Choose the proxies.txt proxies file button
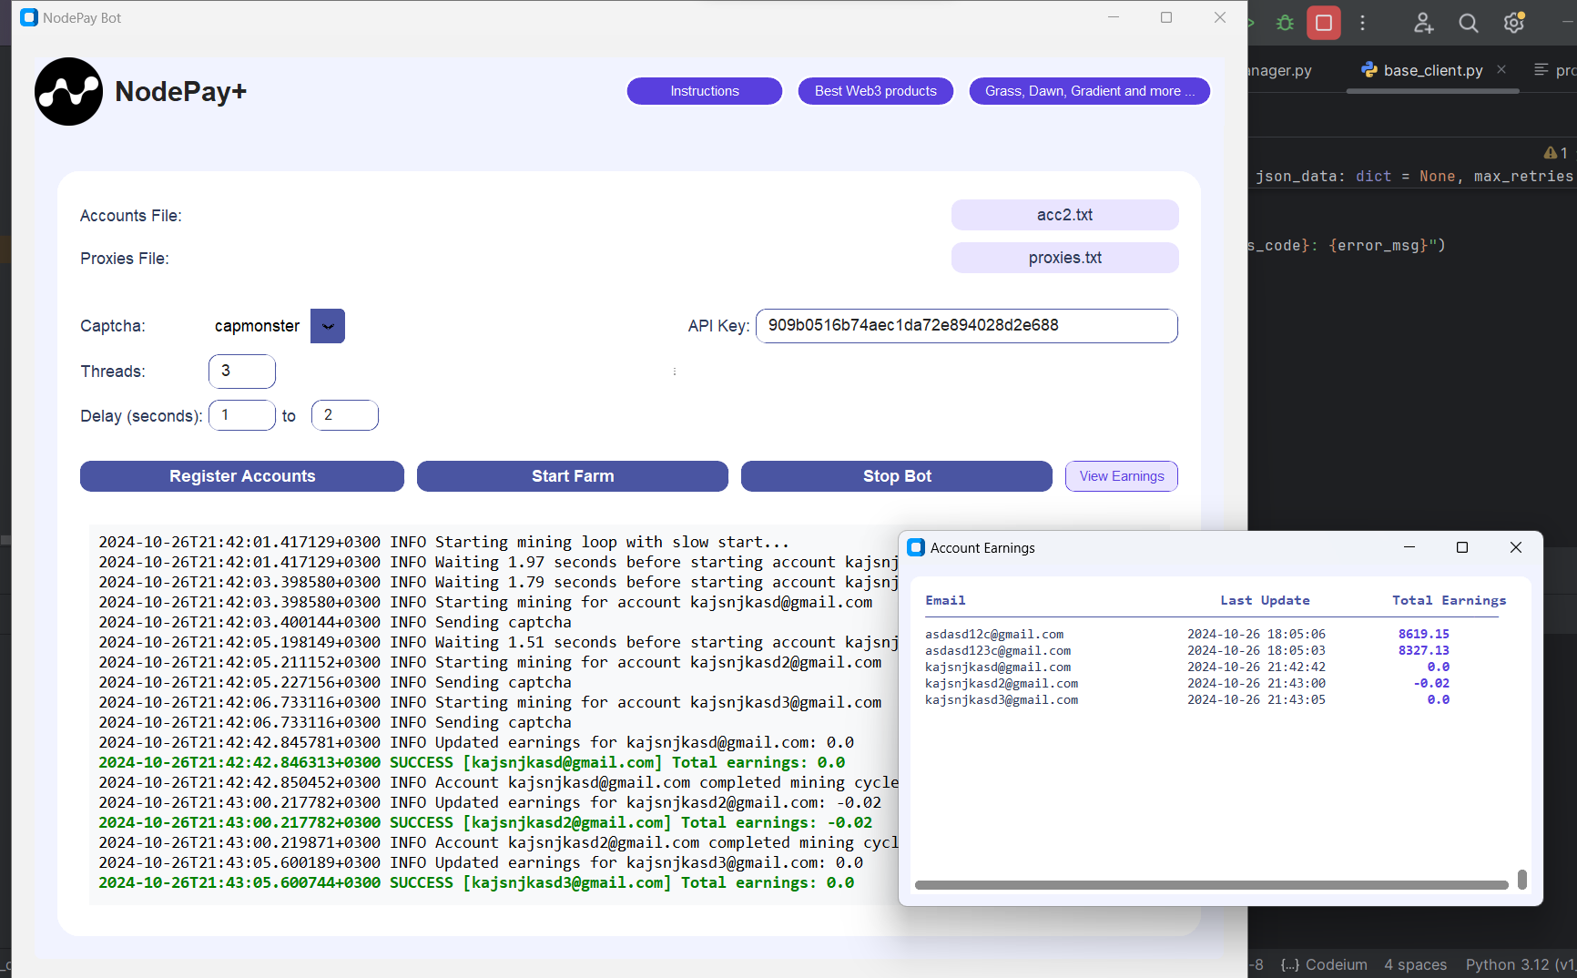The width and height of the screenshot is (1577, 978). click(1064, 258)
